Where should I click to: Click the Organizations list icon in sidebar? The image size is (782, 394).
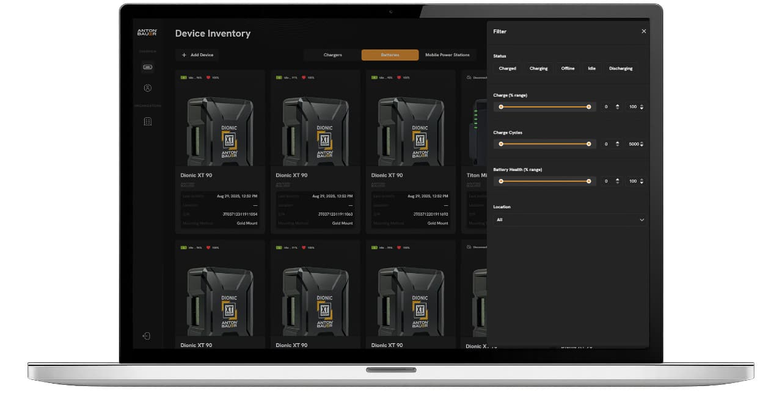[x=147, y=121]
